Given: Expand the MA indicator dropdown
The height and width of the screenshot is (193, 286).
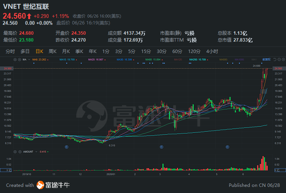Looking at the screenshot, I should [x=29, y=60].
